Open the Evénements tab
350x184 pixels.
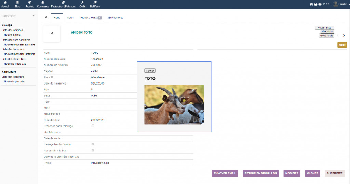coord(116,18)
